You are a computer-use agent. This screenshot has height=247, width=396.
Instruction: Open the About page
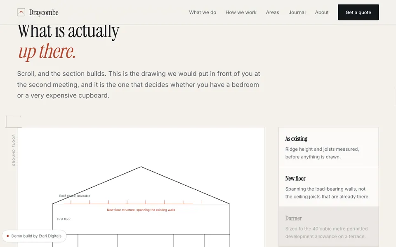pos(321,12)
